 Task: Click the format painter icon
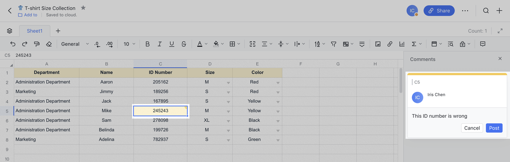[37, 44]
